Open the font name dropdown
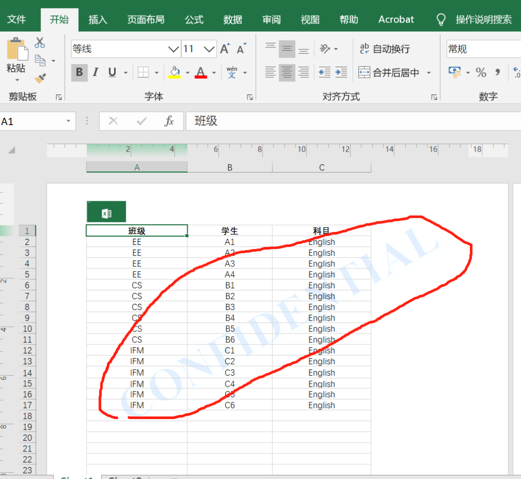This screenshot has height=479, width=521. pos(173,48)
